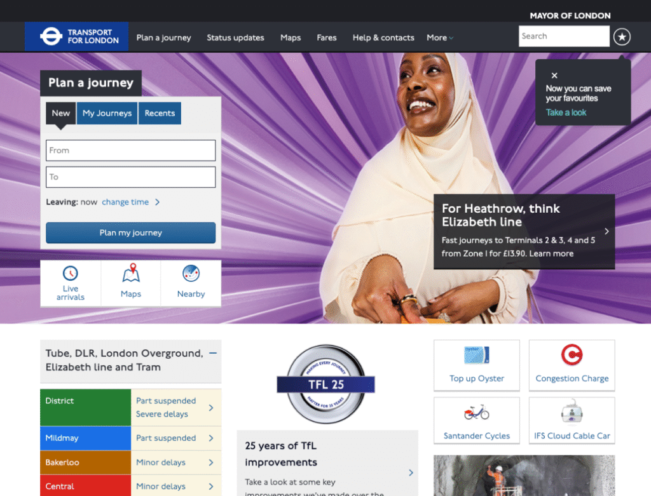Click the Congestion Charge red C icon
651x496 pixels.
pyautogui.click(x=572, y=355)
